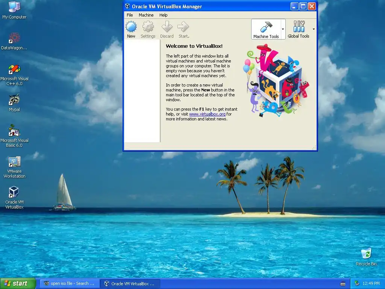Click the empty virtual machine list pane
This screenshot has height=289, width=385.
142,91
